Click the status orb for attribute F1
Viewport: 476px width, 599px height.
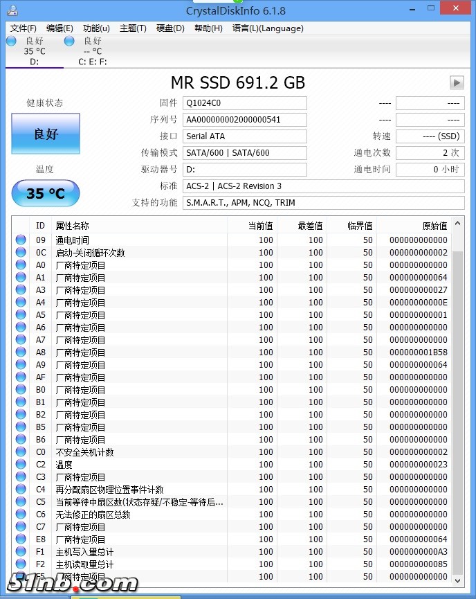(x=21, y=552)
